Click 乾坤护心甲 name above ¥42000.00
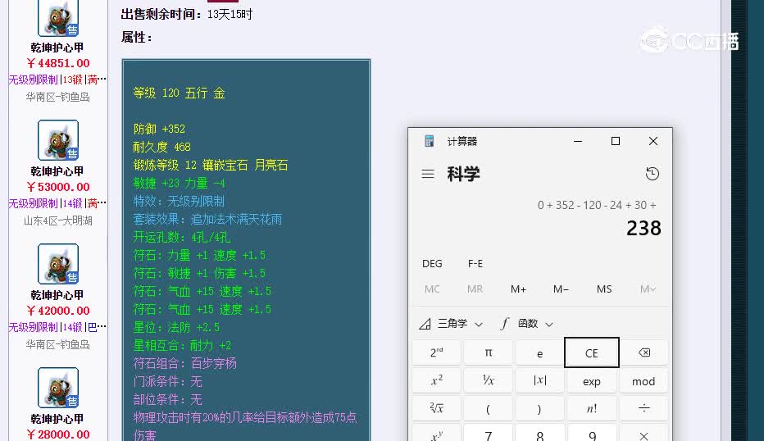This screenshot has width=764, height=441. click(57, 295)
